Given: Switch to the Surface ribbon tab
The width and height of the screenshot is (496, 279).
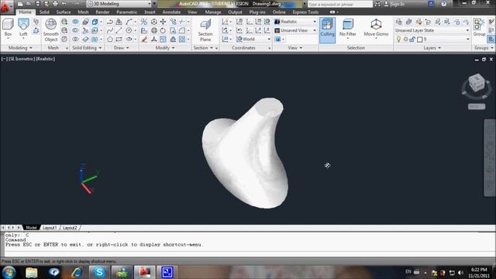Looking at the screenshot, I should pos(64,12).
